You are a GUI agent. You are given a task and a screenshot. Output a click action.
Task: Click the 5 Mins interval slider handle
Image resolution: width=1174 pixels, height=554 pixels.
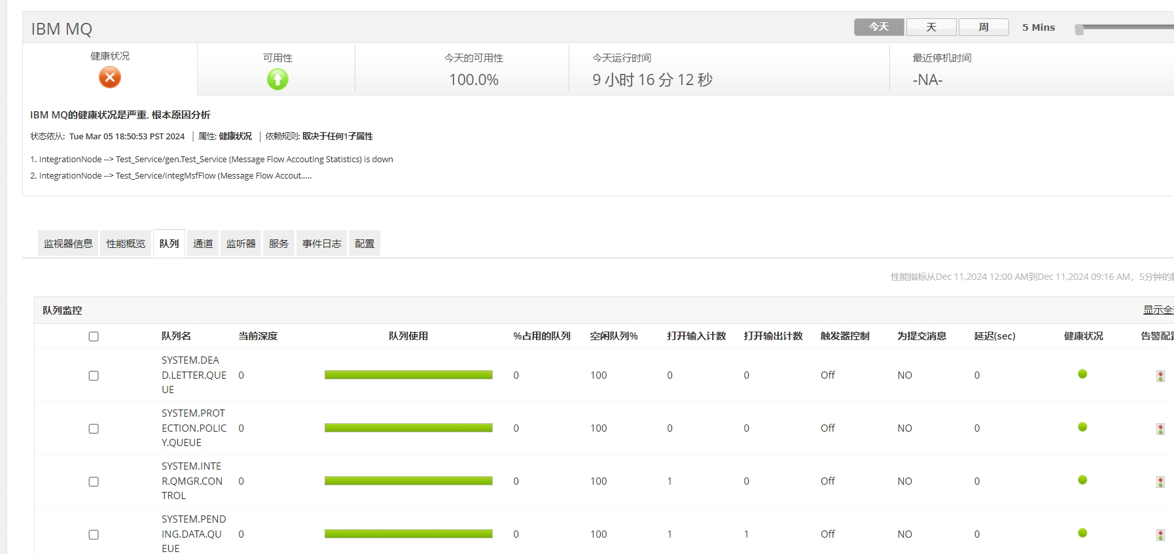pyautogui.click(x=1079, y=29)
